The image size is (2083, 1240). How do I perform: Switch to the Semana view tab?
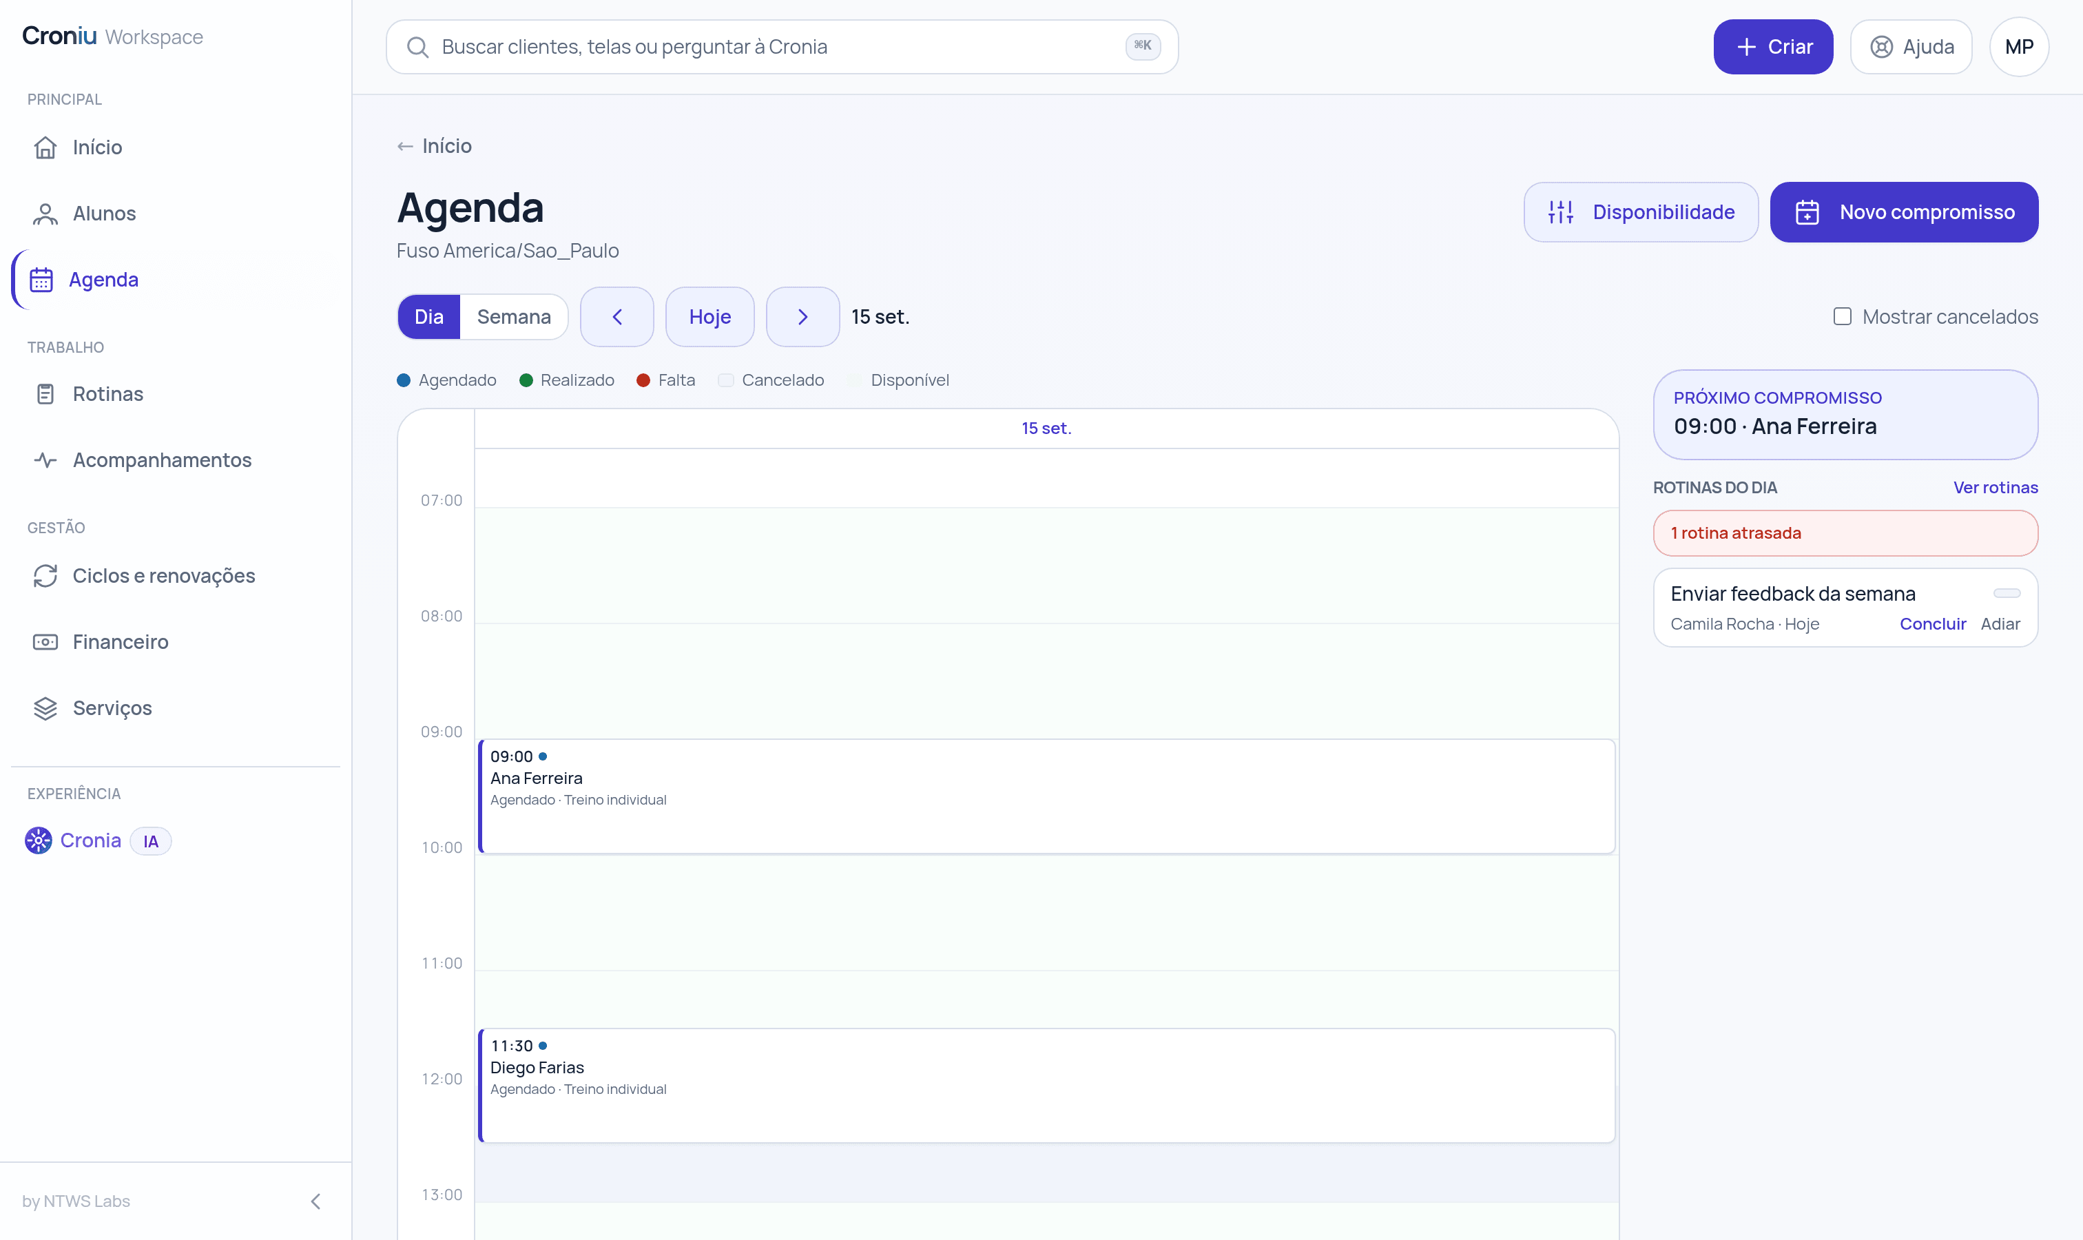(x=514, y=317)
